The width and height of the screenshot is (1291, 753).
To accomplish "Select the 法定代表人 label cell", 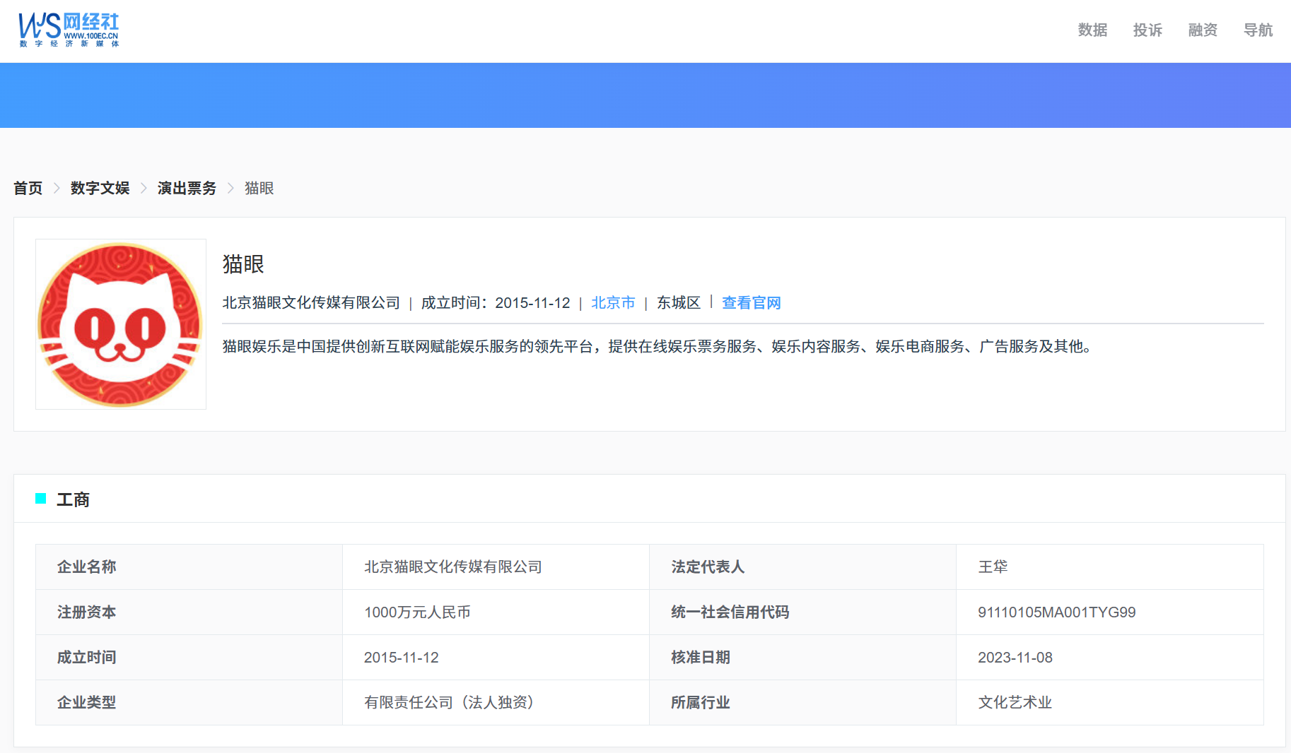I will (802, 567).
